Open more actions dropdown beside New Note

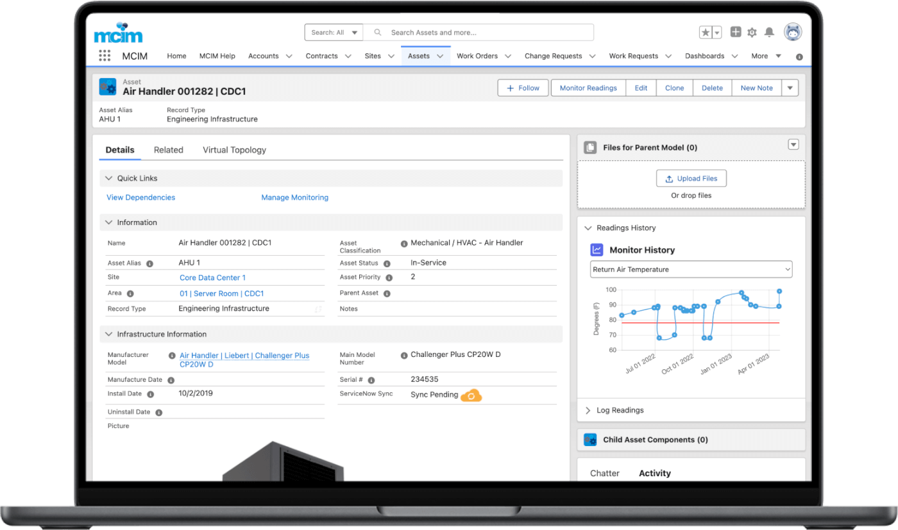pyautogui.click(x=790, y=88)
